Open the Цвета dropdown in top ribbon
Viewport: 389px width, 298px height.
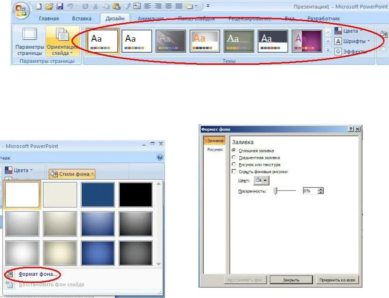[x=348, y=31]
